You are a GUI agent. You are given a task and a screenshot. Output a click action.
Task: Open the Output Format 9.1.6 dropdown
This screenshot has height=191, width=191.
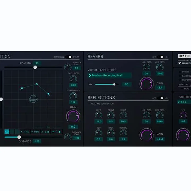[x=184, y=102]
